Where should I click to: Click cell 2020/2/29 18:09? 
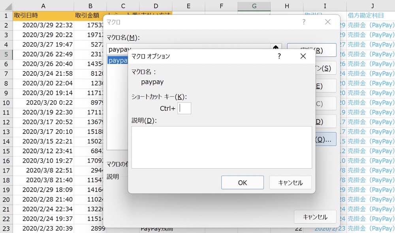(43, 190)
